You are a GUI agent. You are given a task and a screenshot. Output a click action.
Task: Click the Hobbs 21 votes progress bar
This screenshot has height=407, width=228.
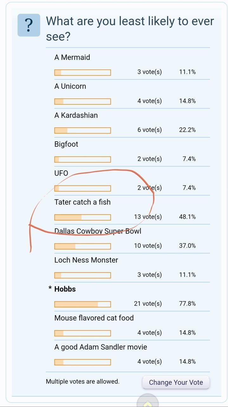(x=82, y=304)
